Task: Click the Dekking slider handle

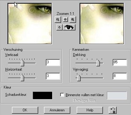Action: [98, 63]
